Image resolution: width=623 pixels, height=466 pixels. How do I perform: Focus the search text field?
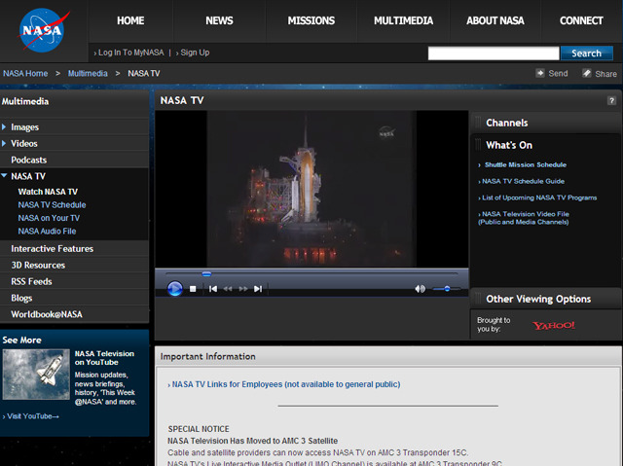[x=494, y=54]
